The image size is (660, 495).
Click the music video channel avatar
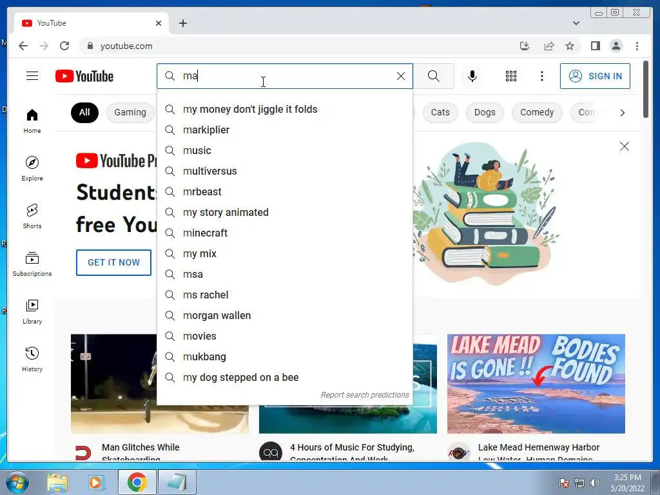click(x=270, y=452)
